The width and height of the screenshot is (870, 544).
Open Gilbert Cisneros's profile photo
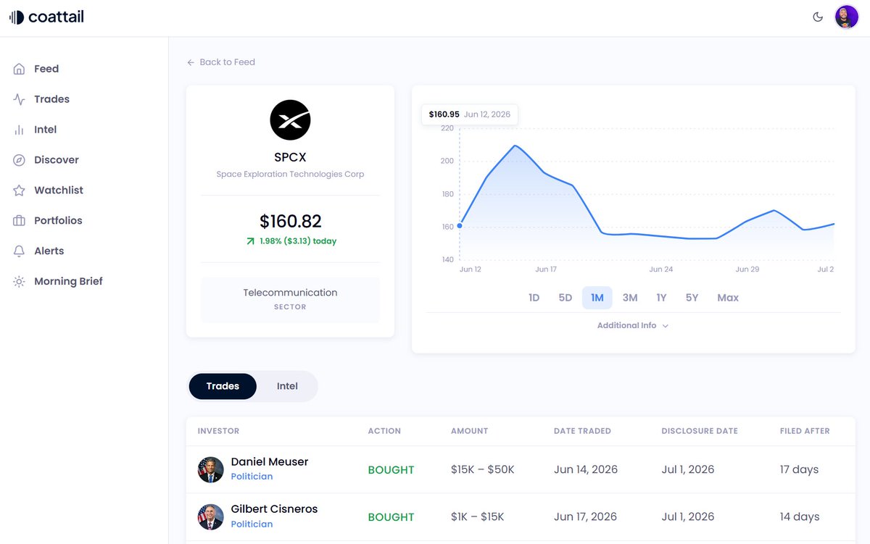tap(211, 516)
